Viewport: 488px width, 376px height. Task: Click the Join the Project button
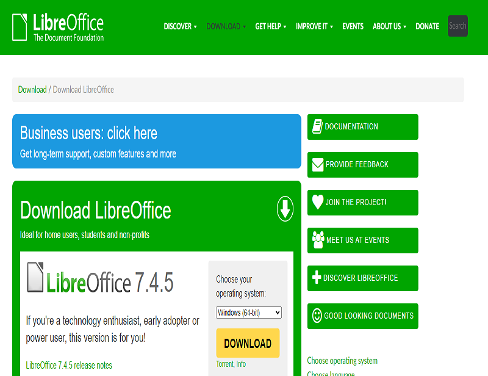(362, 203)
